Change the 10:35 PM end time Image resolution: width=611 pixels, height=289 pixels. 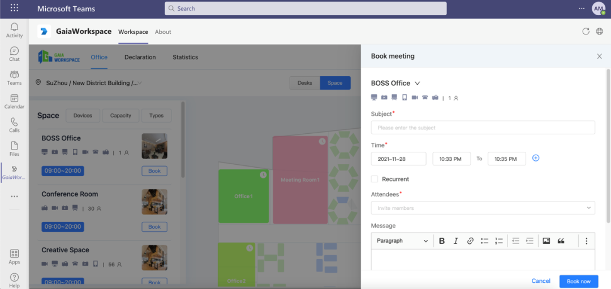(x=507, y=159)
